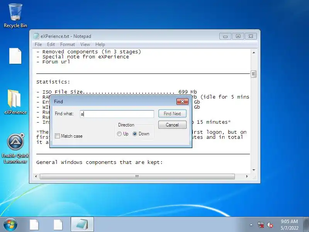Image resolution: width=309 pixels, height=232 pixels.
Task: Maximize the Notepad window
Action: tap(238, 36)
